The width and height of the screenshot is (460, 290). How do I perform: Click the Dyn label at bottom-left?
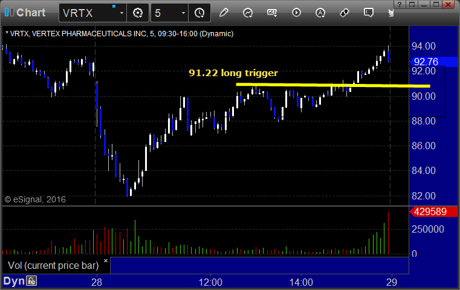coord(14,281)
